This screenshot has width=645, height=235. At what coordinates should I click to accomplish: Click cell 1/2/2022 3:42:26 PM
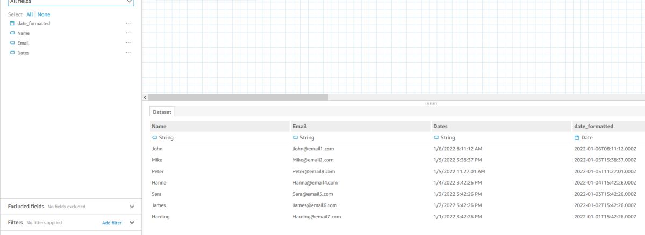click(457, 205)
